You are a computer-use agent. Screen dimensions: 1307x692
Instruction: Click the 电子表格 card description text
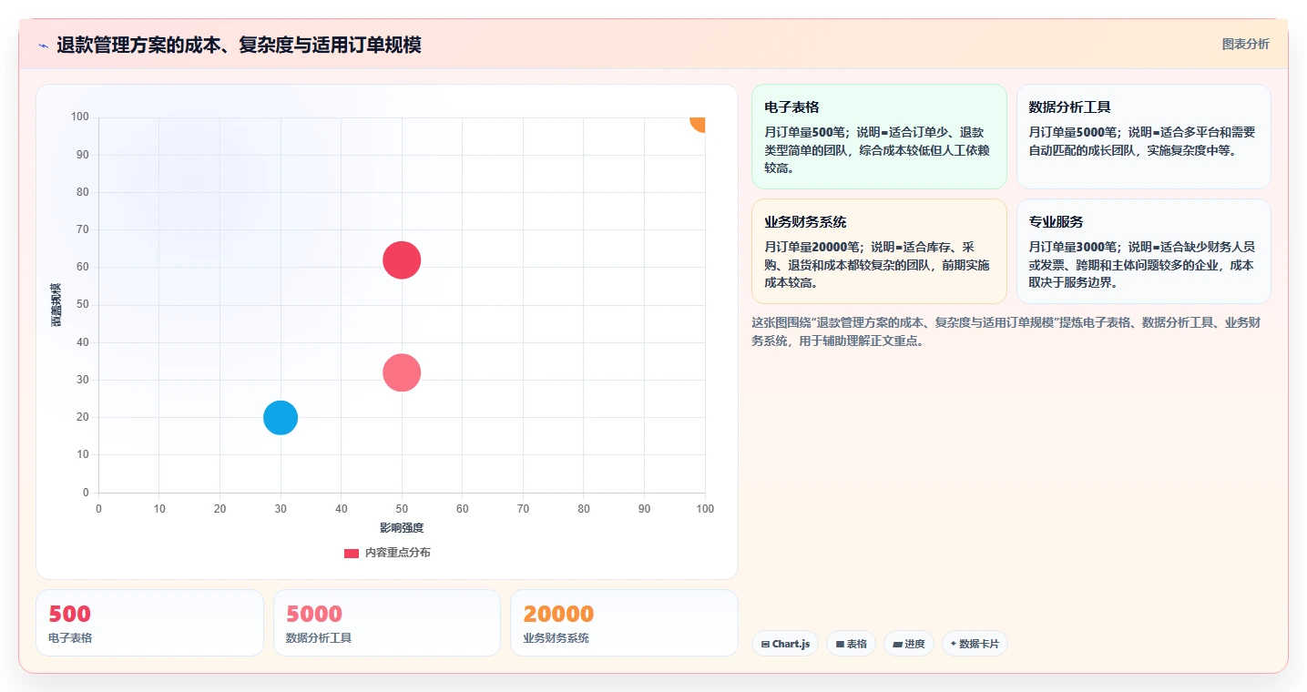coord(878,150)
